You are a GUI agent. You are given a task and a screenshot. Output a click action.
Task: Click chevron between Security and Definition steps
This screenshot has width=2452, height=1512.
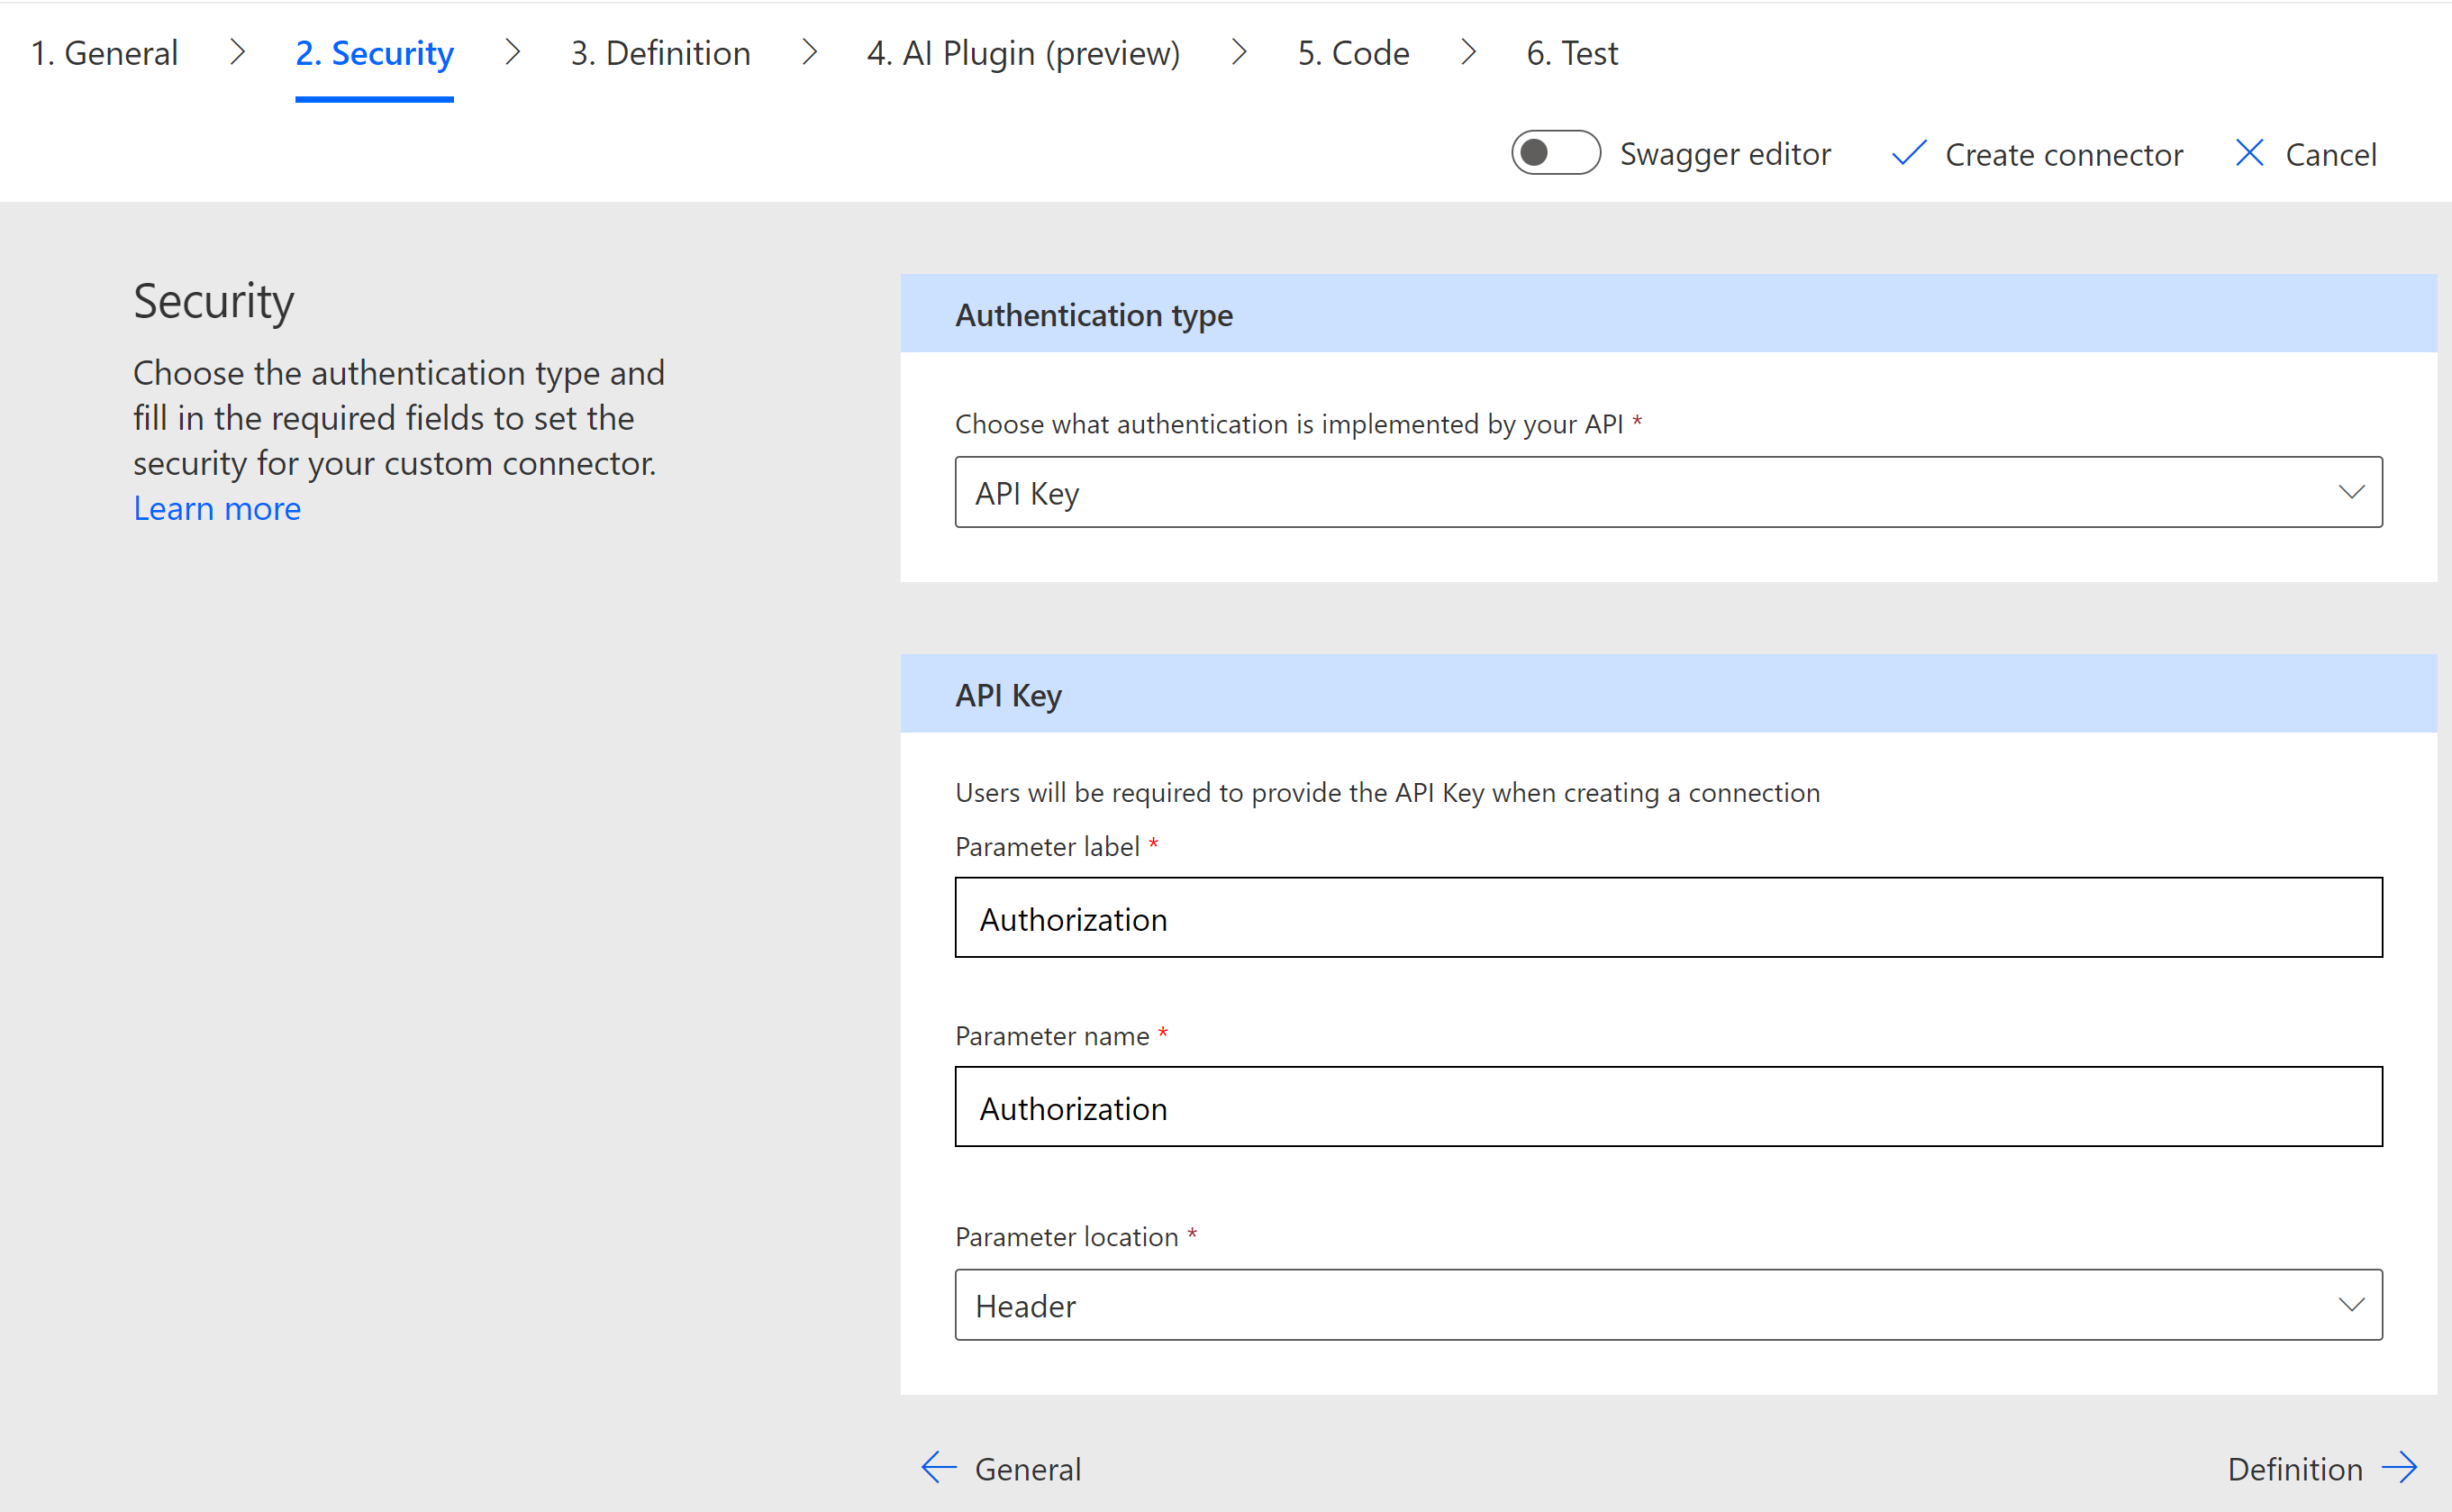(513, 52)
